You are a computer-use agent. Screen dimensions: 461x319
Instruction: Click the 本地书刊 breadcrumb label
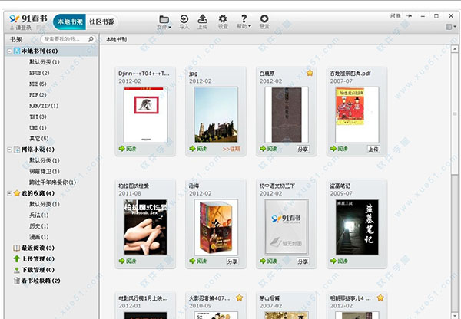117,39
